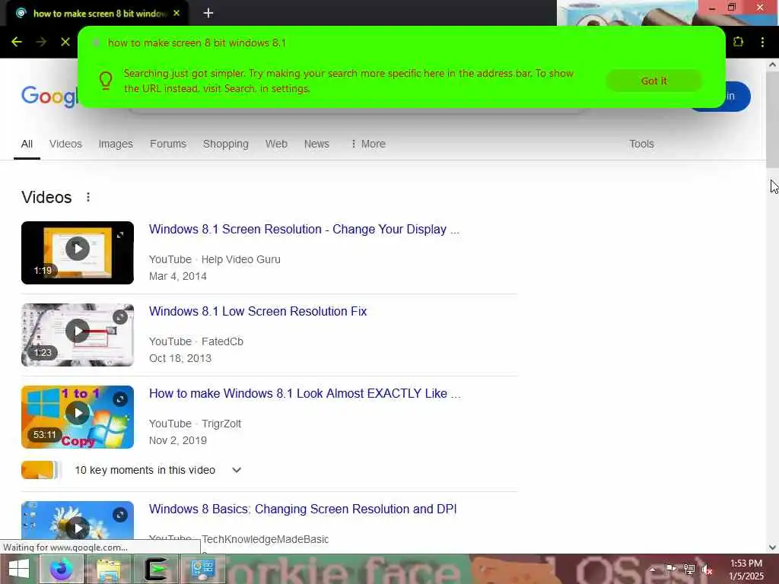Image resolution: width=779 pixels, height=584 pixels.
Task: Select the All search tab
Action: [27, 144]
